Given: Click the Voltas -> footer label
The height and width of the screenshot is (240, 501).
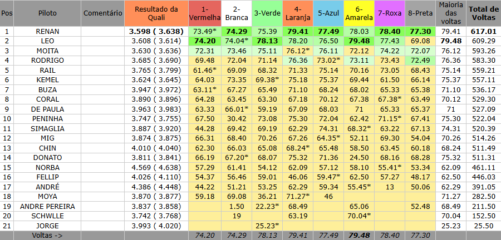Looking at the screenshot, I should click(47, 235).
